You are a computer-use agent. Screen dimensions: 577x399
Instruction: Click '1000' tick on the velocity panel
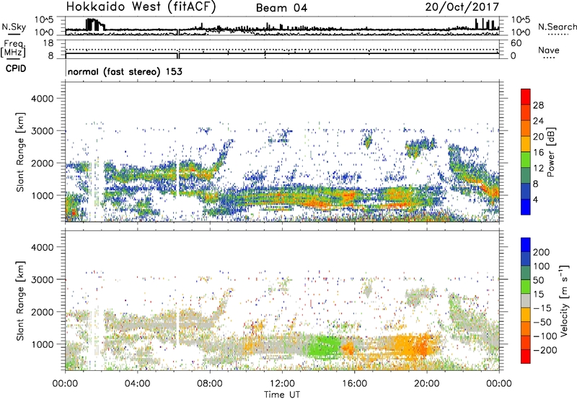pos(42,344)
